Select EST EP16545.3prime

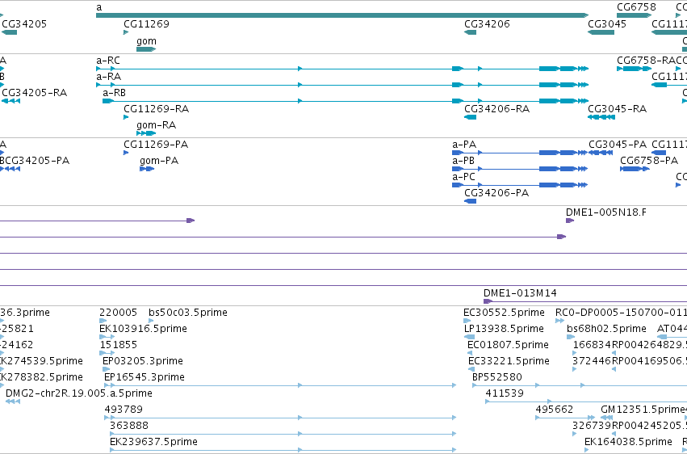pyautogui.click(x=280, y=385)
